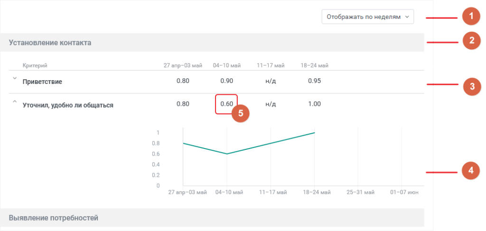The height and width of the screenshot is (231, 486).
Task: Click the 0.95 value in 'Приветствие' row
Action: pos(314,81)
